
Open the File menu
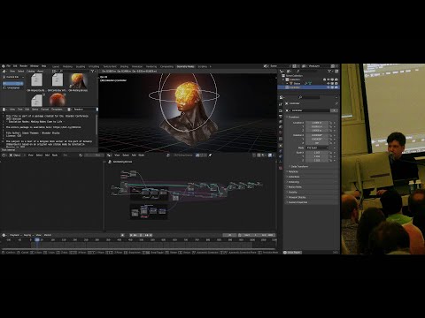8,66
